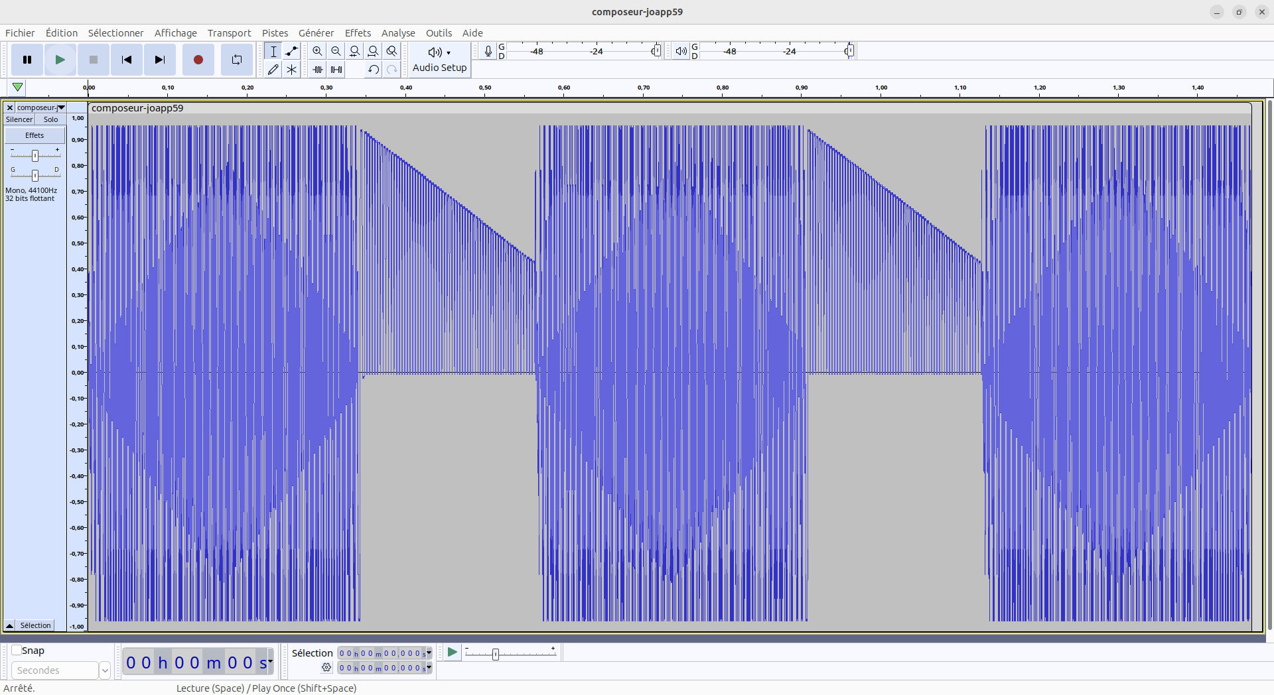Click the track gain slider handle
Image resolution: width=1274 pixels, height=695 pixels.
35,155
